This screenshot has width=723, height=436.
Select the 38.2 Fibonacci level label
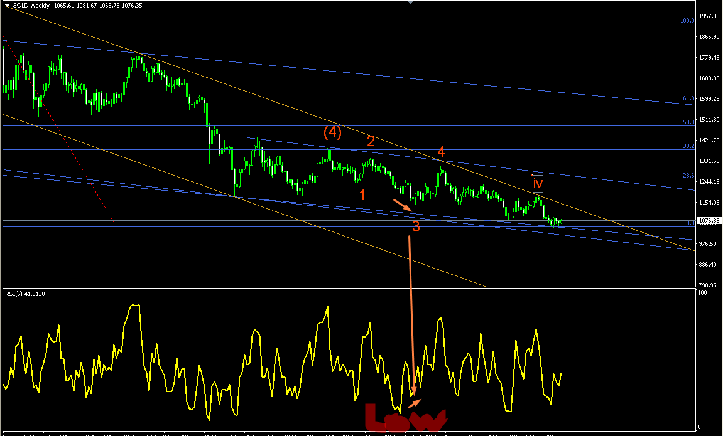pos(688,146)
